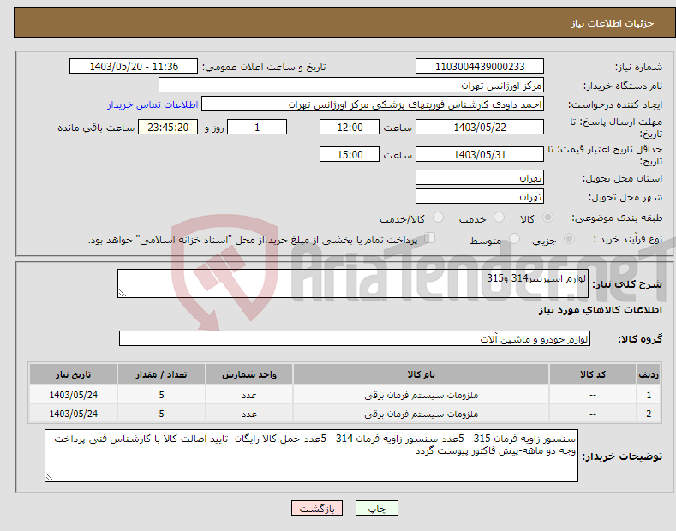Screen dimensions: 676x531
Task: Click the شماره نیاز field 1103004439000233
Action: 480,67
